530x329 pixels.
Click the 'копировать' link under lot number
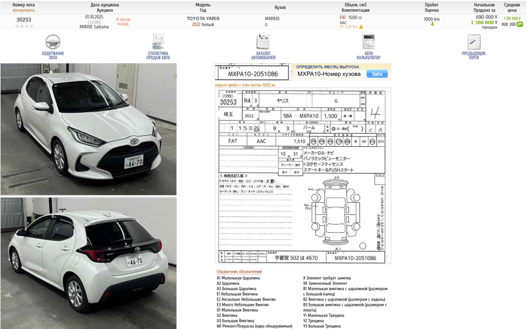[23, 10]
